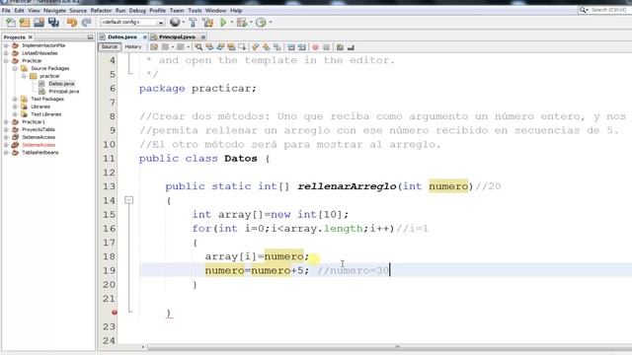Screen dimensions: 632x355
Task: Click the Debug Project icon
Action: [242, 23]
